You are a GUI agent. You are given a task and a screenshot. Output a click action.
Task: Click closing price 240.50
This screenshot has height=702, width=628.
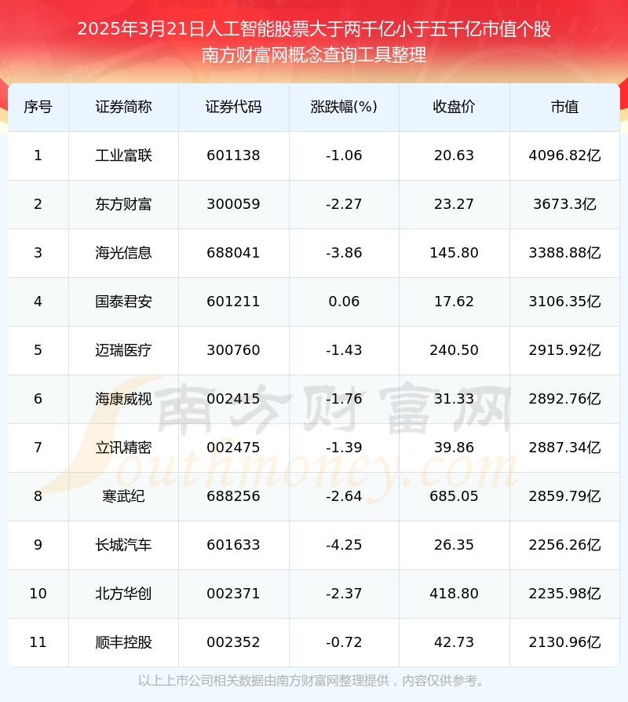(x=454, y=350)
